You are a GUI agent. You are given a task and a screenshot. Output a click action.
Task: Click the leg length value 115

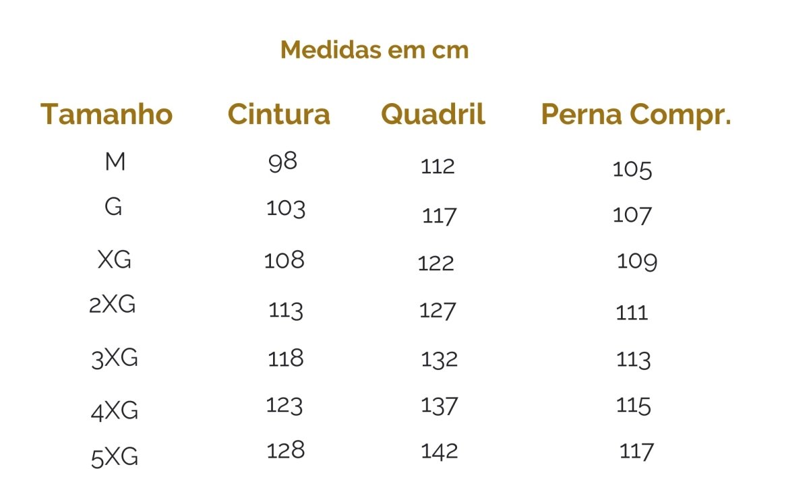point(634,406)
